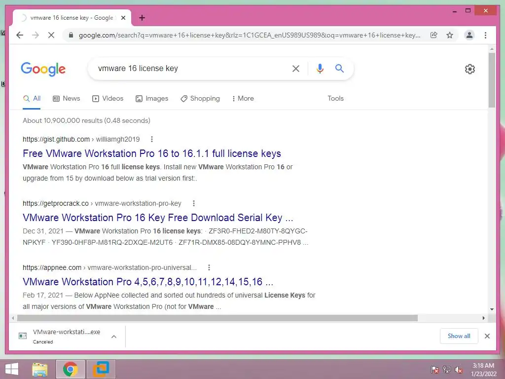The width and height of the screenshot is (505, 379).
Task: Click the scrollbar down arrow
Action: click(492, 309)
